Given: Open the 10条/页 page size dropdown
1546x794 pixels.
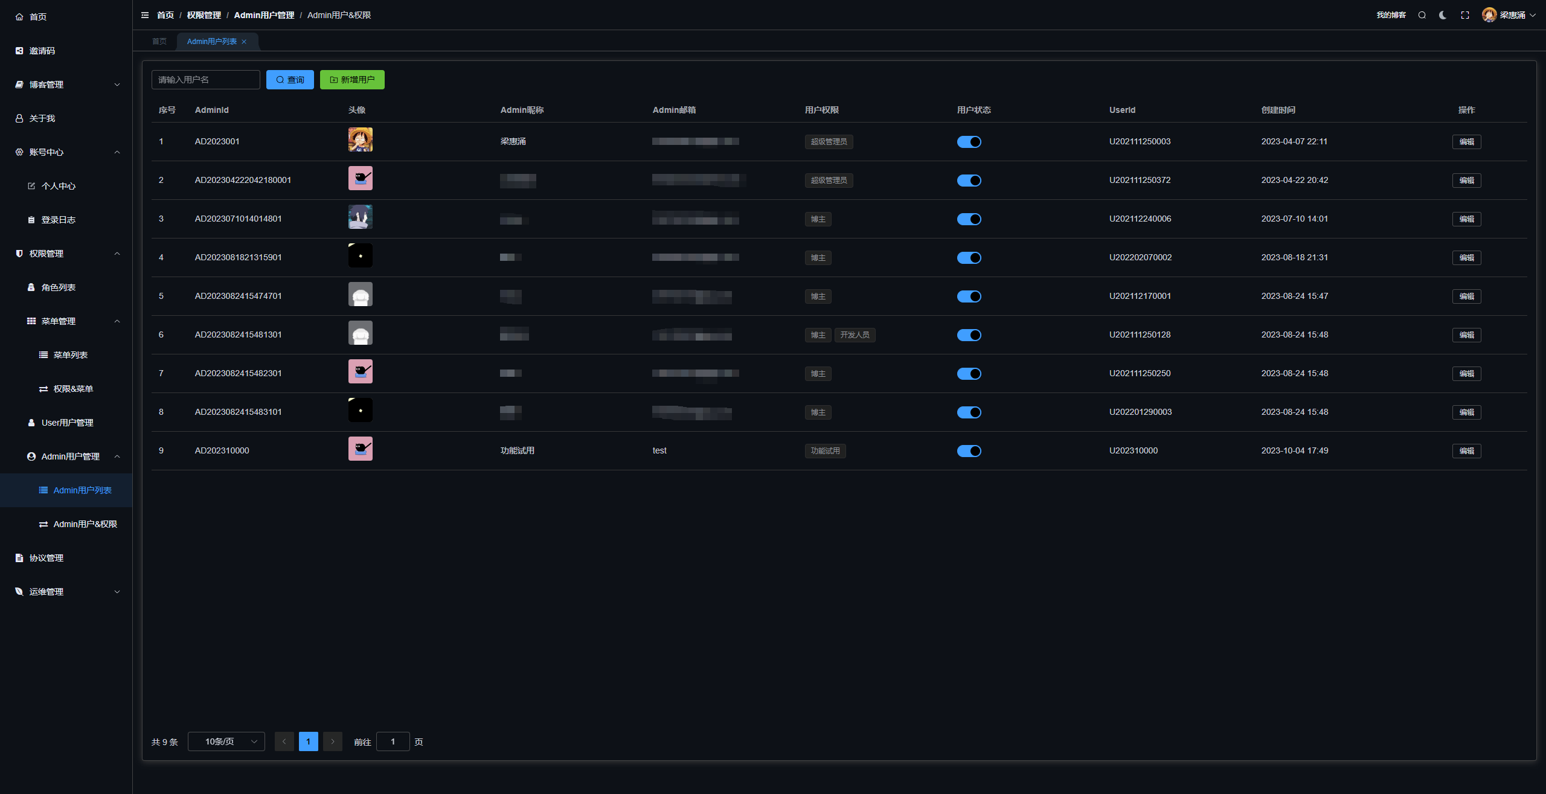Looking at the screenshot, I should tap(226, 741).
